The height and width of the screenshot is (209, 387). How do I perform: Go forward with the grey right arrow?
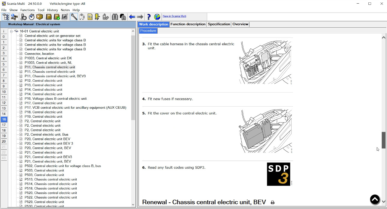140,17
